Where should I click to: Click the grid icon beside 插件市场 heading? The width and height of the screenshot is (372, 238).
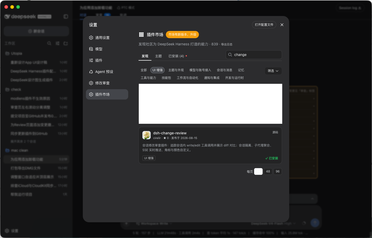click(x=141, y=35)
